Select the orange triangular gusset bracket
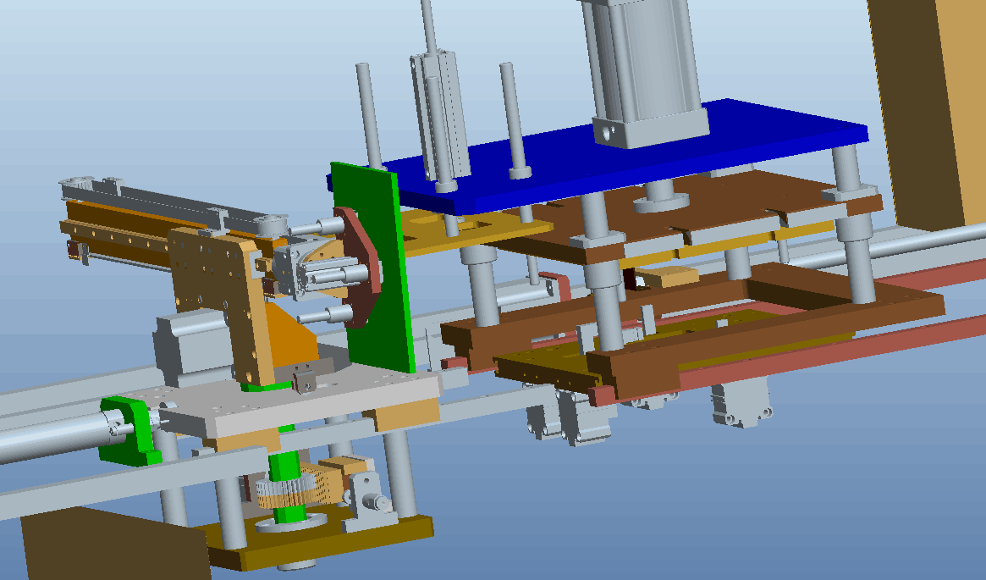The width and height of the screenshot is (986, 580). (x=290, y=336)
